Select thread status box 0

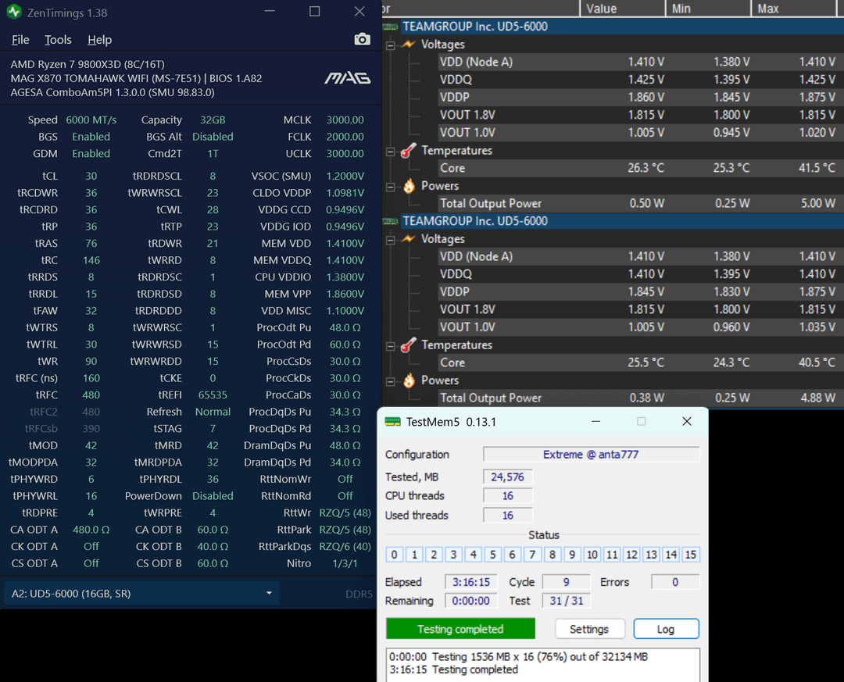click(x=395, y=555)
